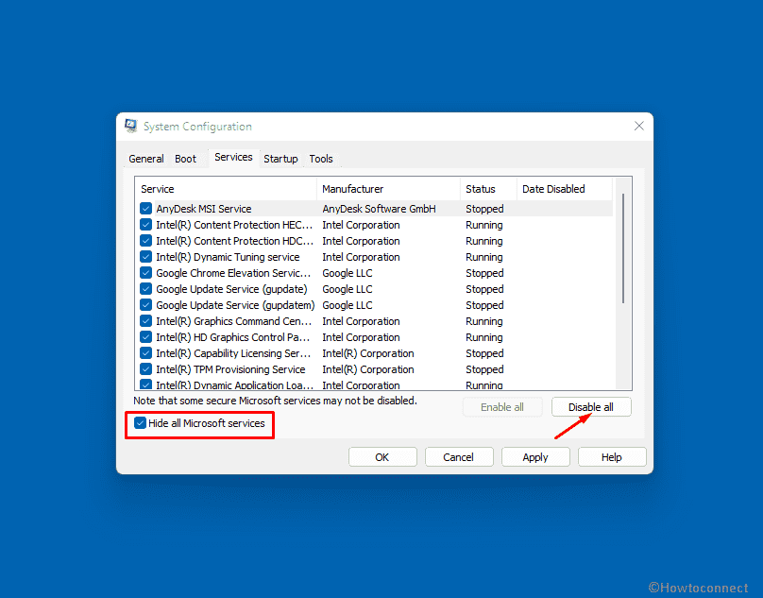The height and width of the screenshot is (598, 763).
Task: Open the Tools tab
Action: pos(321,159)
